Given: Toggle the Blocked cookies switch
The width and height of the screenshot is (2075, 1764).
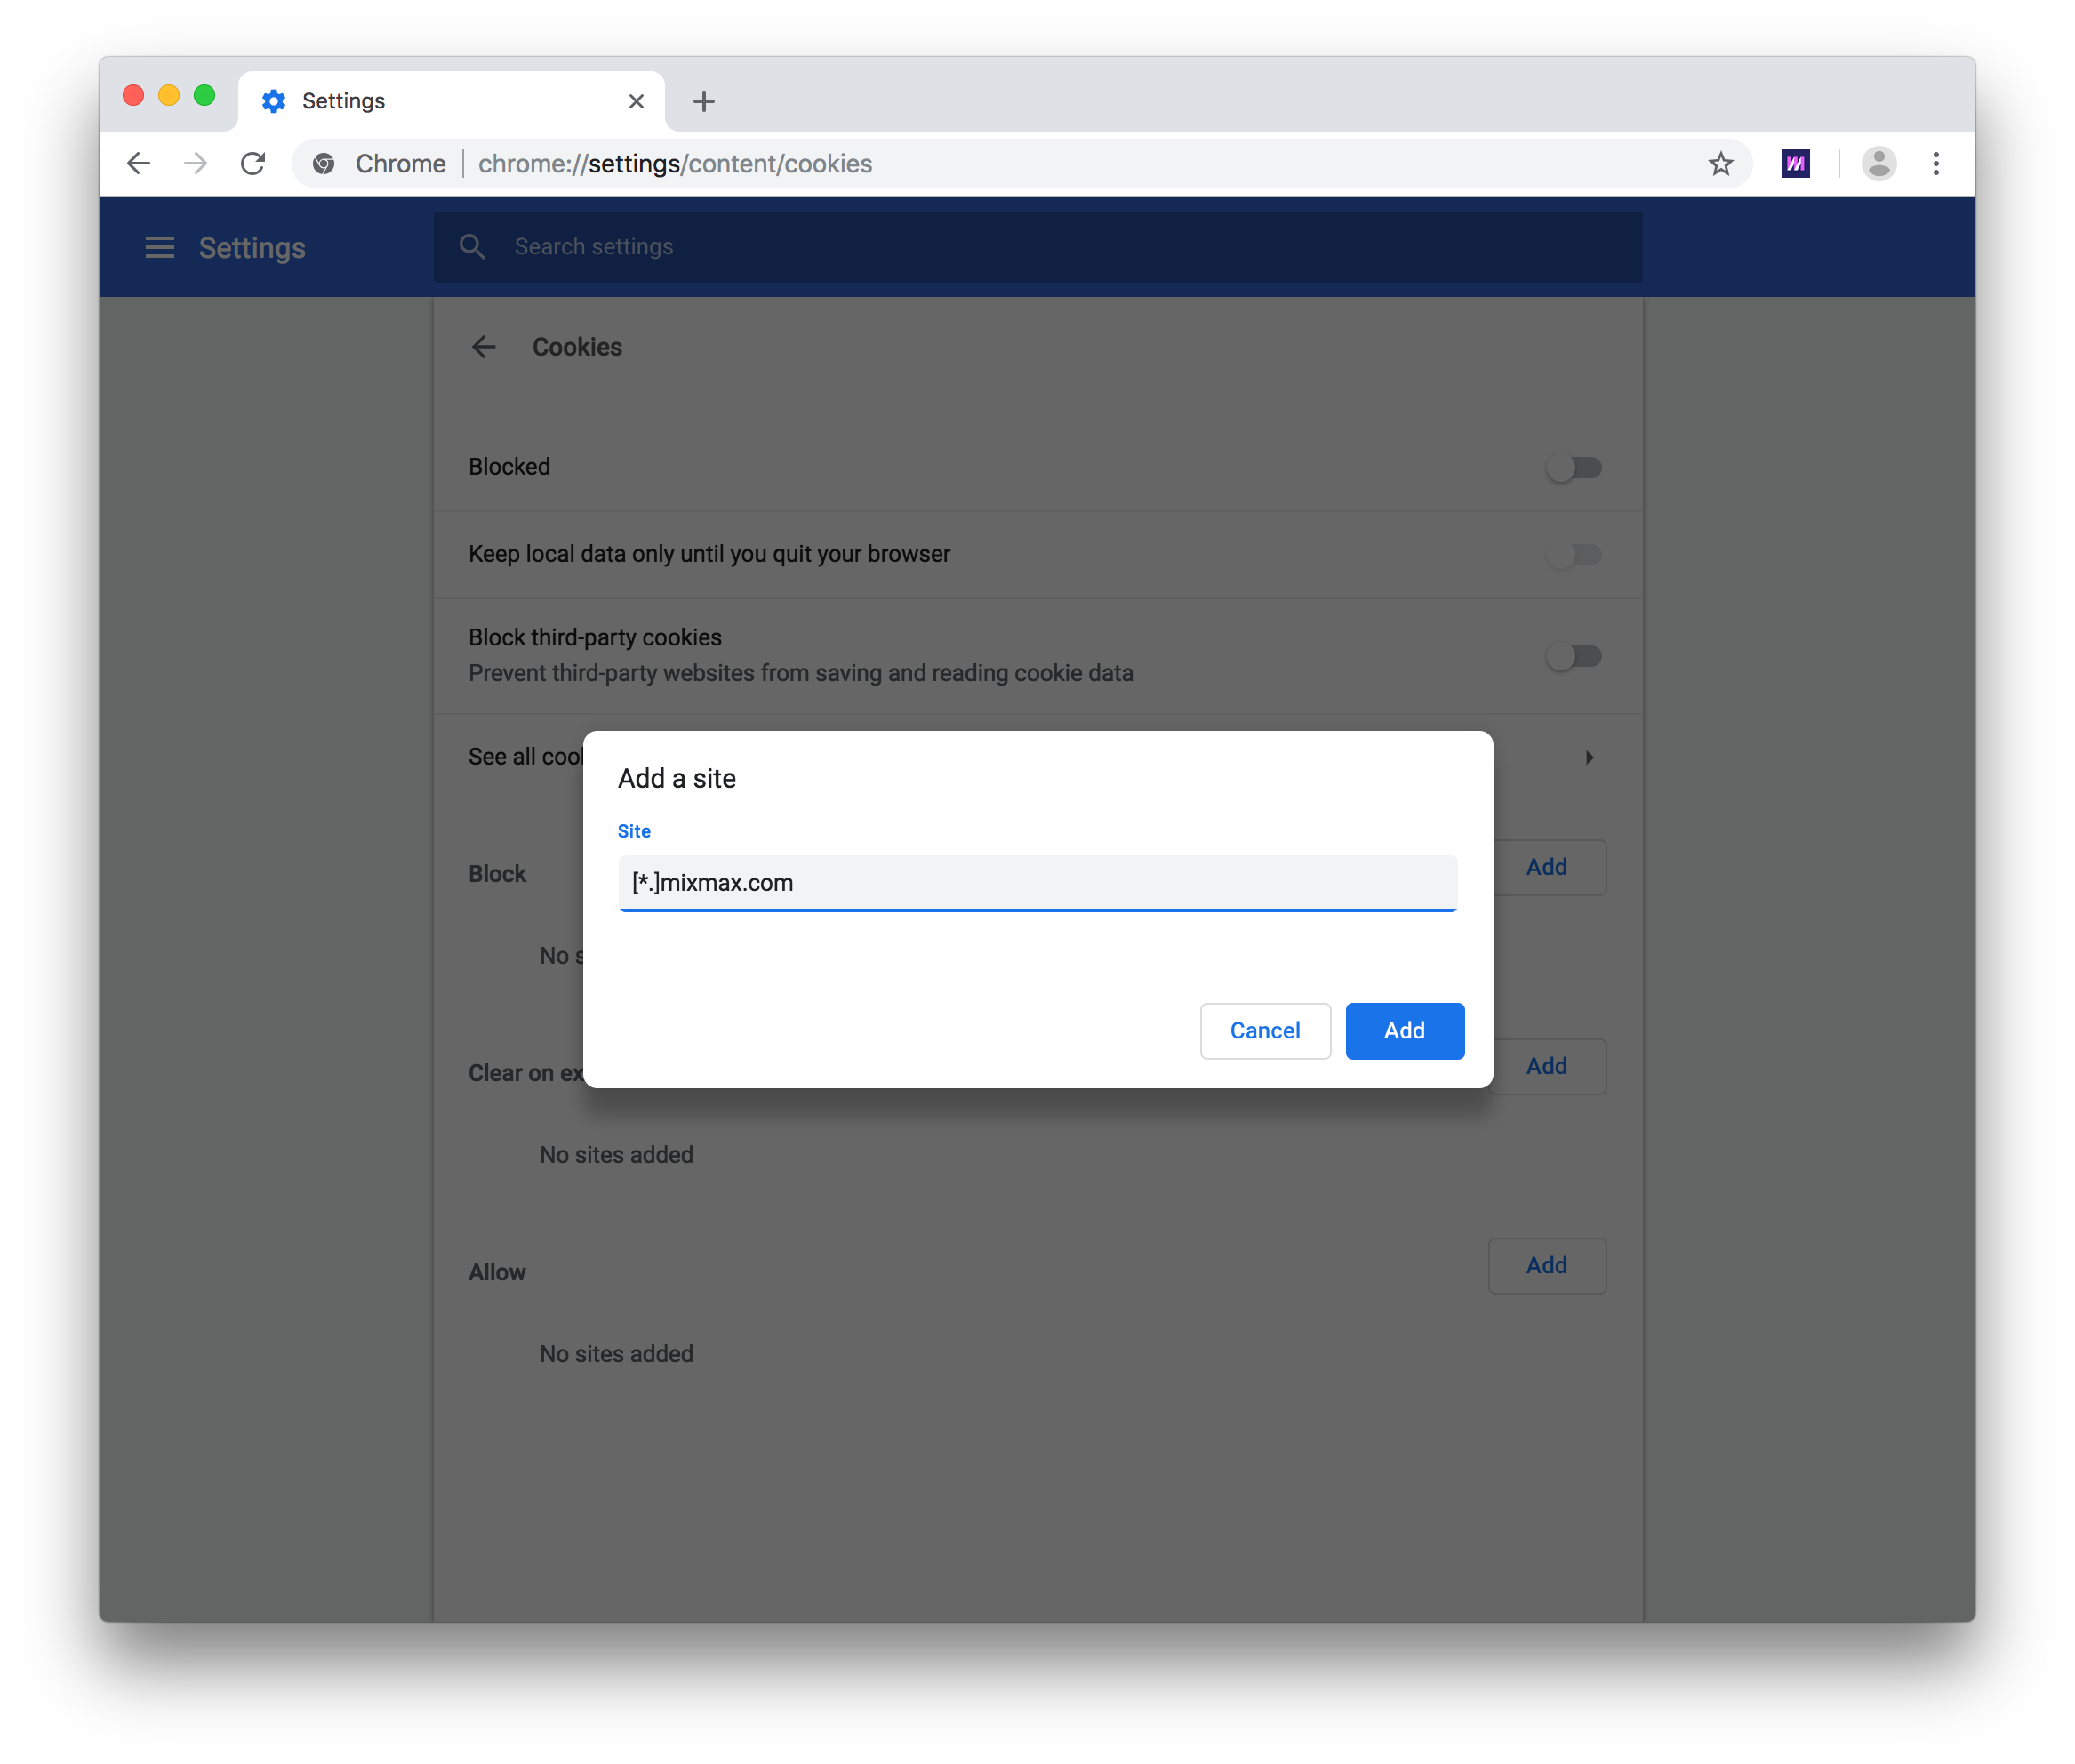Looking at the screenshot, I should click(1574, 467).
